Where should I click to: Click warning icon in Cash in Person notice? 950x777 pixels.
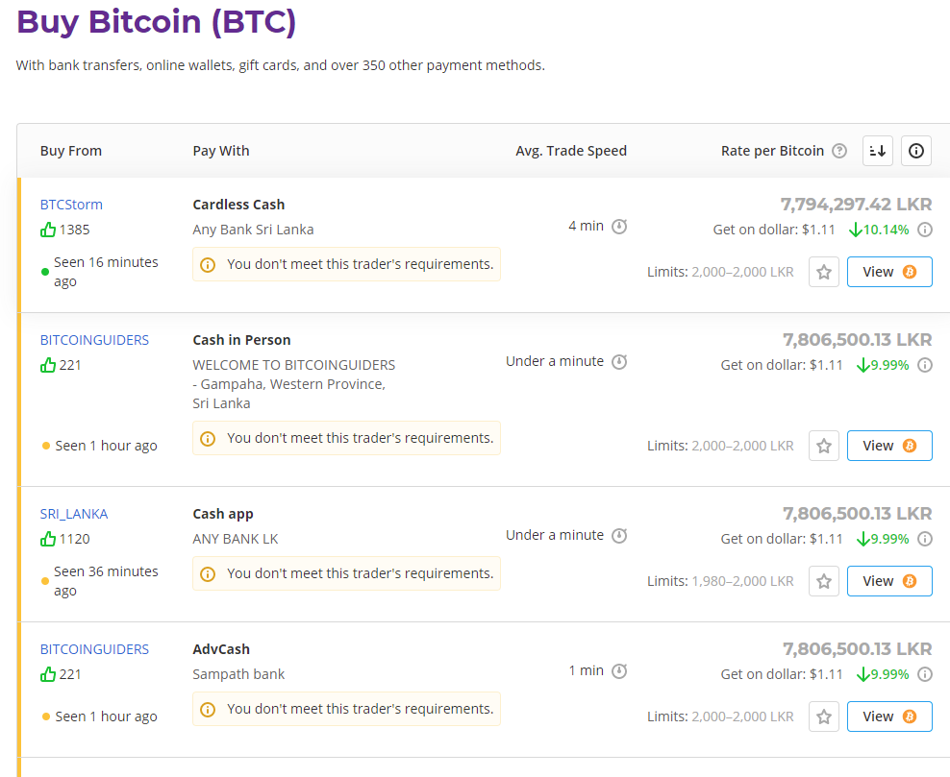(208, 438)
